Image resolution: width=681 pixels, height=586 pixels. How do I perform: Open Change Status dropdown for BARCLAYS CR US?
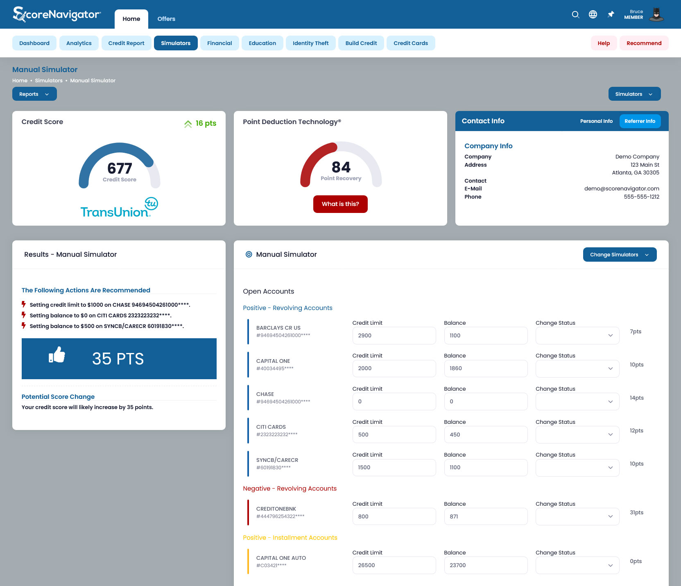click(577, 335)
